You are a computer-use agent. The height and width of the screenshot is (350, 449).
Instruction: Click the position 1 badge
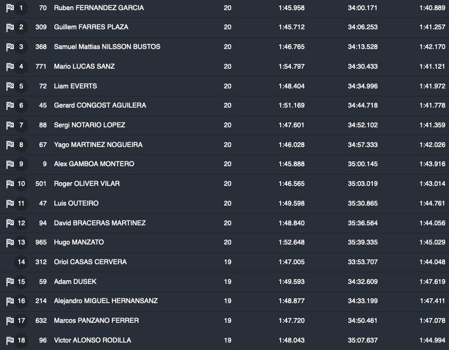tap(21, 8)
